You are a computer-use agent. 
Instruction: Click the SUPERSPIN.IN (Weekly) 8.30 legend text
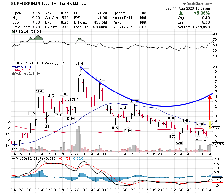pyautogui.click(x=42, y=63)
